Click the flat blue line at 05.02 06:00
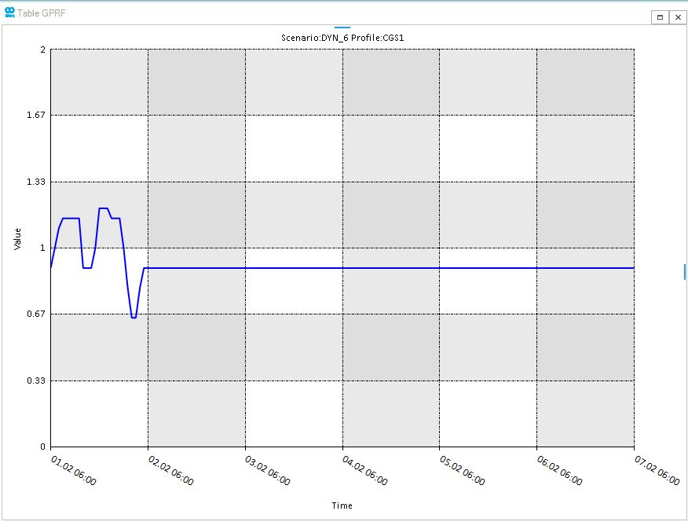This screenshot has height=522, width=688. (x=440, y=268)
